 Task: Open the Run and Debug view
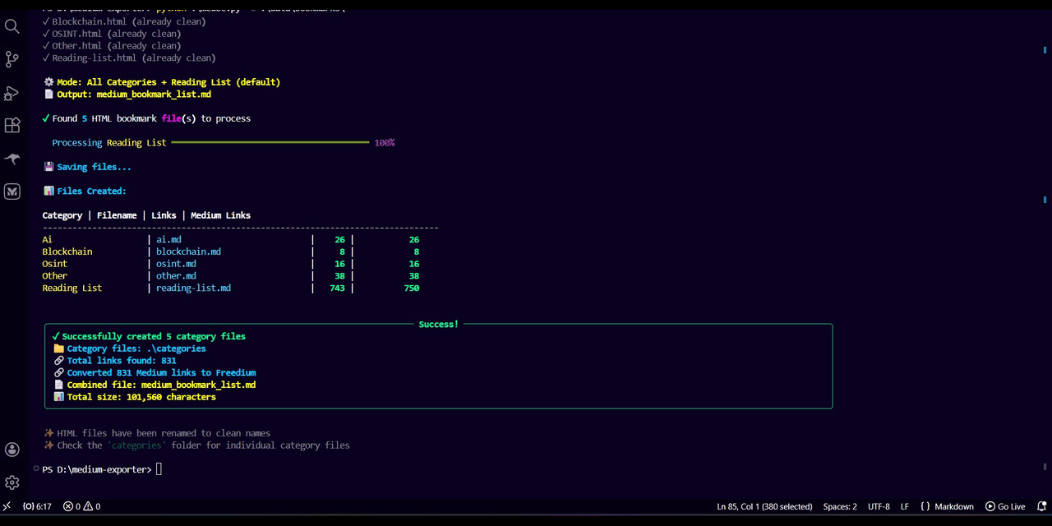click(x=12, y=93)
